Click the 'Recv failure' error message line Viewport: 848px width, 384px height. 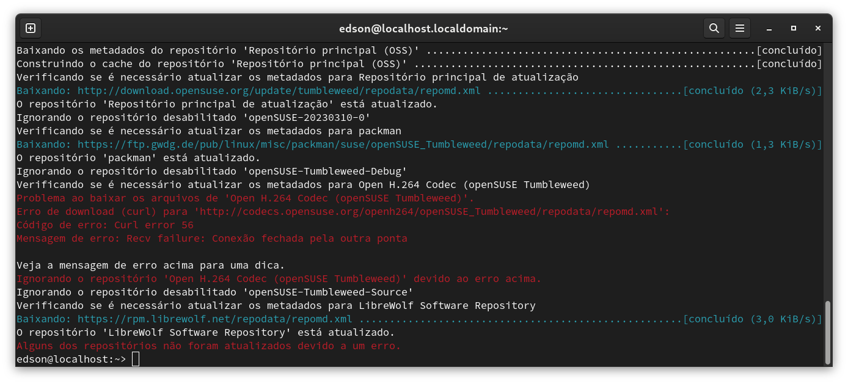211,239
